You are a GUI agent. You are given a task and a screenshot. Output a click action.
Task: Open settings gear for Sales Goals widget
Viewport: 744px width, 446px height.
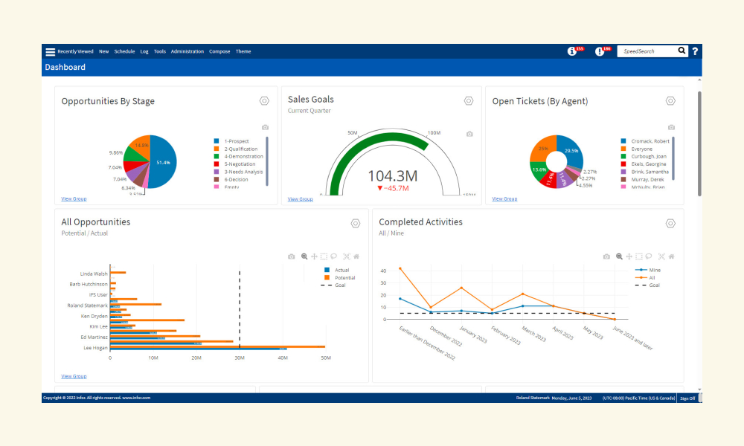(x=469, y=101)
